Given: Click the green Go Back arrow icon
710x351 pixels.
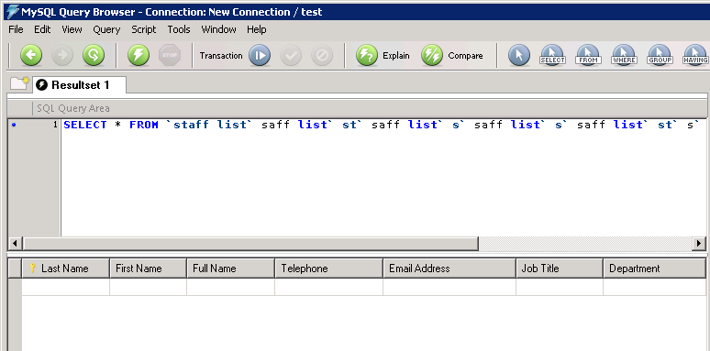Looking at the screenshot, I should pyautogui.click(x=31, y=56).
